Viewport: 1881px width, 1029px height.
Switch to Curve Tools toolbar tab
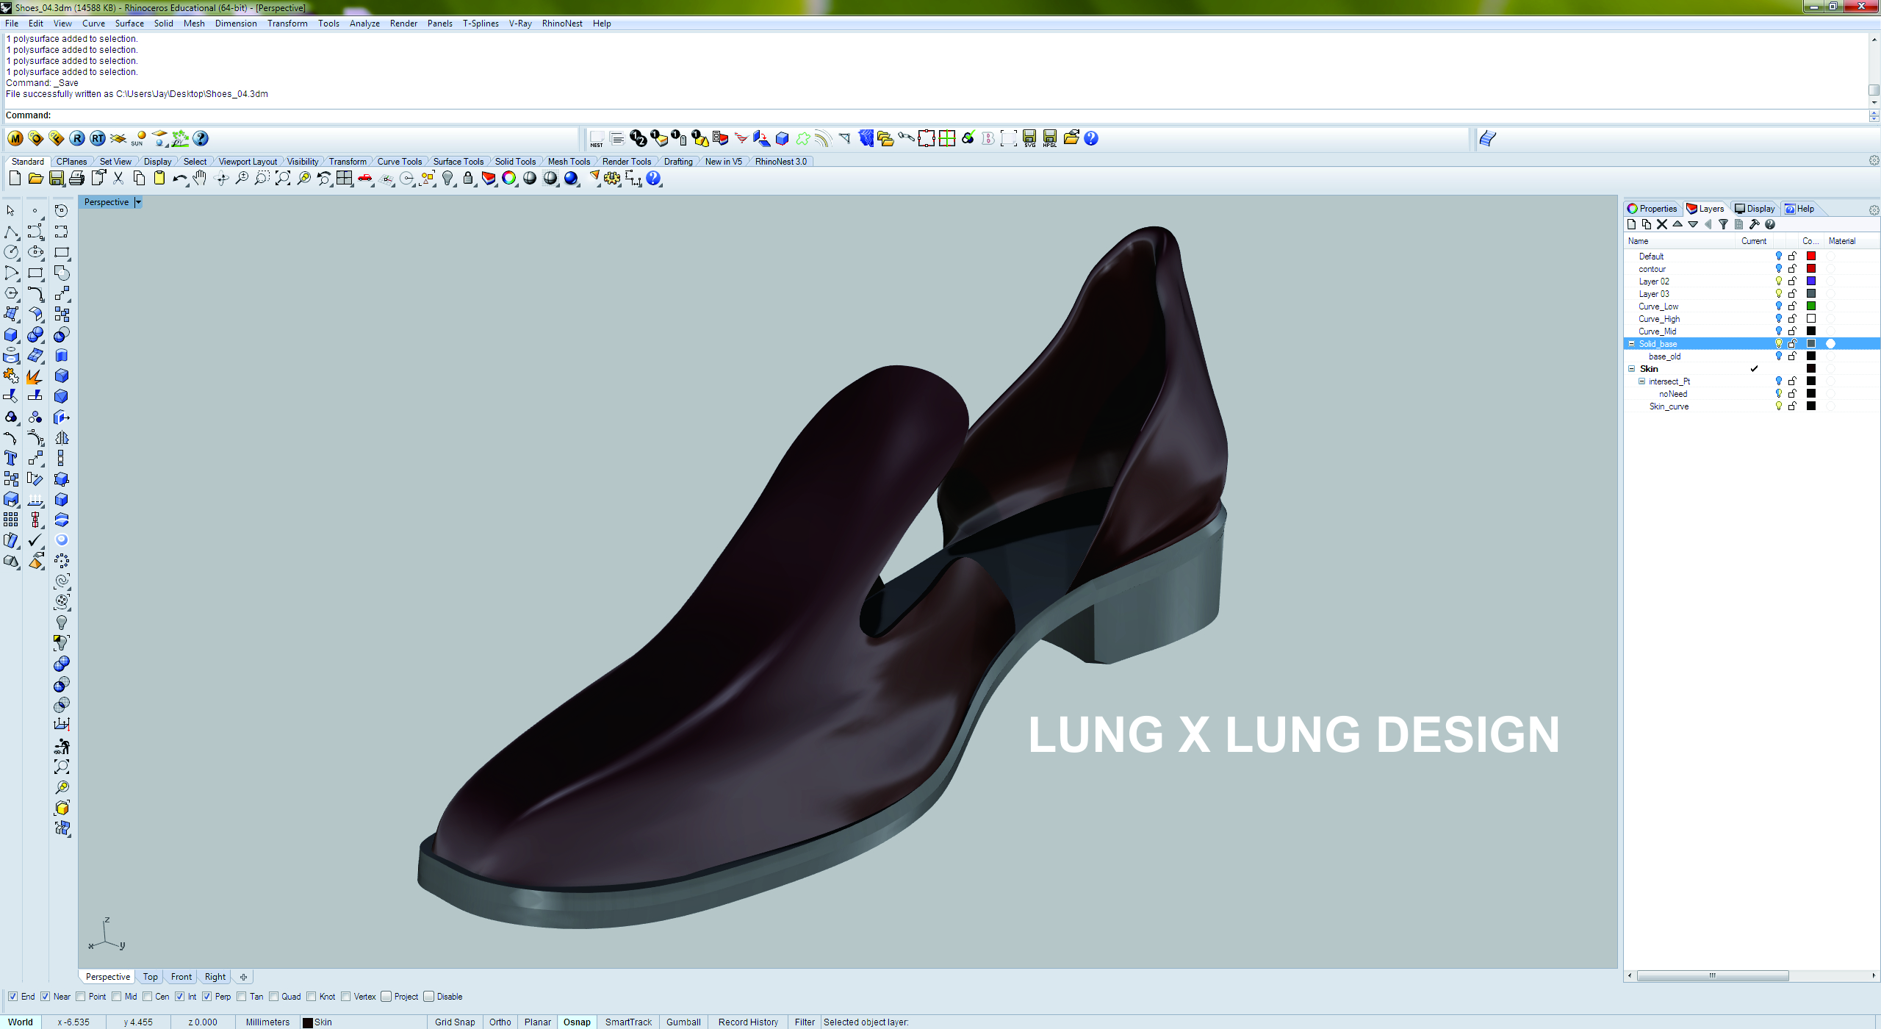coord(400,162)
